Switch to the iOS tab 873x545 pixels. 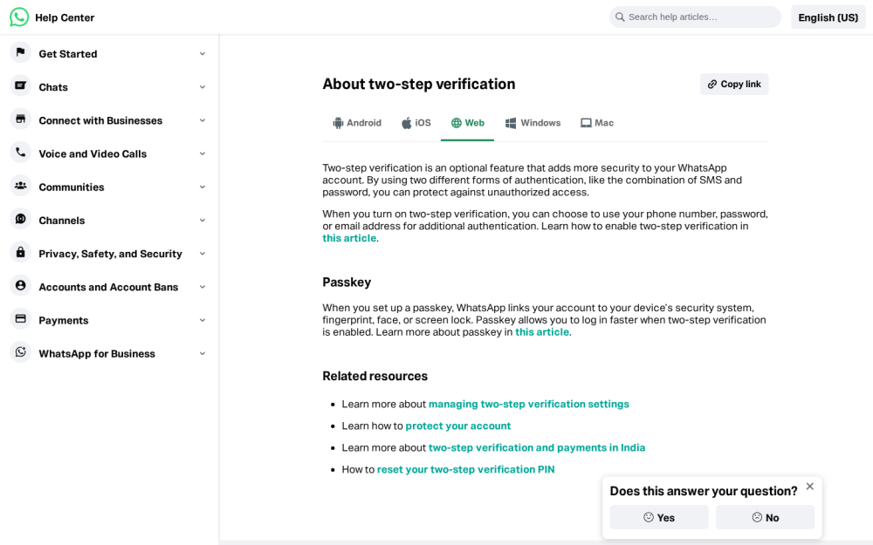(x=416, y=123)
